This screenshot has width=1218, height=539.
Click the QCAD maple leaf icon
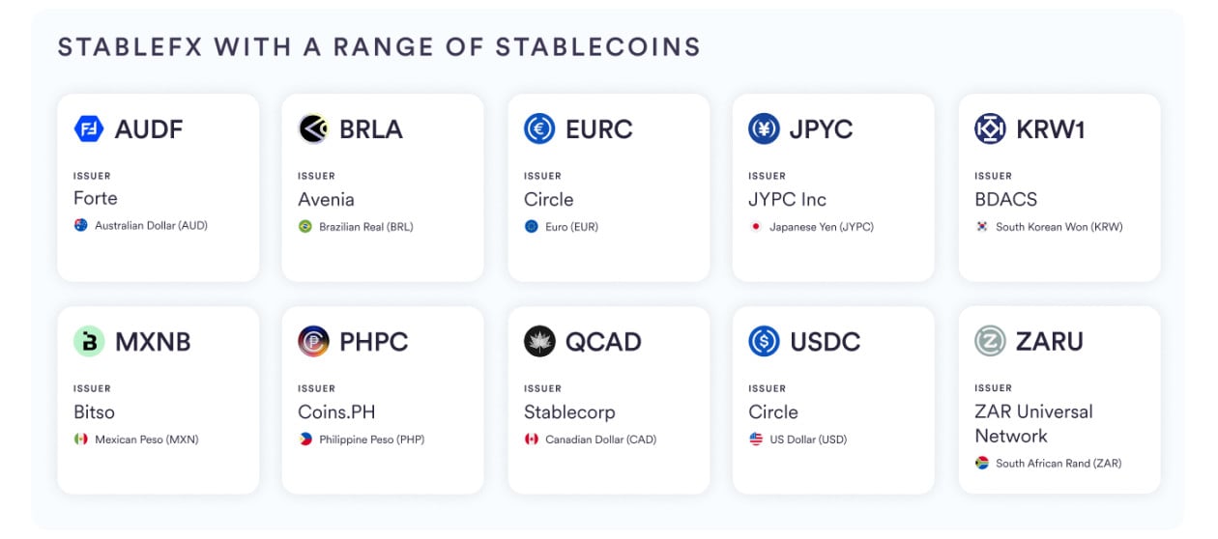click(x=539, y=341)
